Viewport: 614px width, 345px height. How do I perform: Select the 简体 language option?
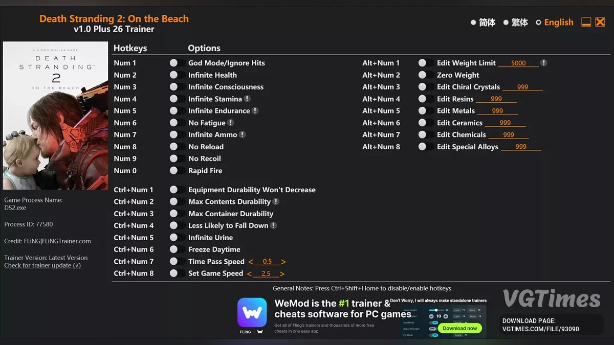click(483, 22)
